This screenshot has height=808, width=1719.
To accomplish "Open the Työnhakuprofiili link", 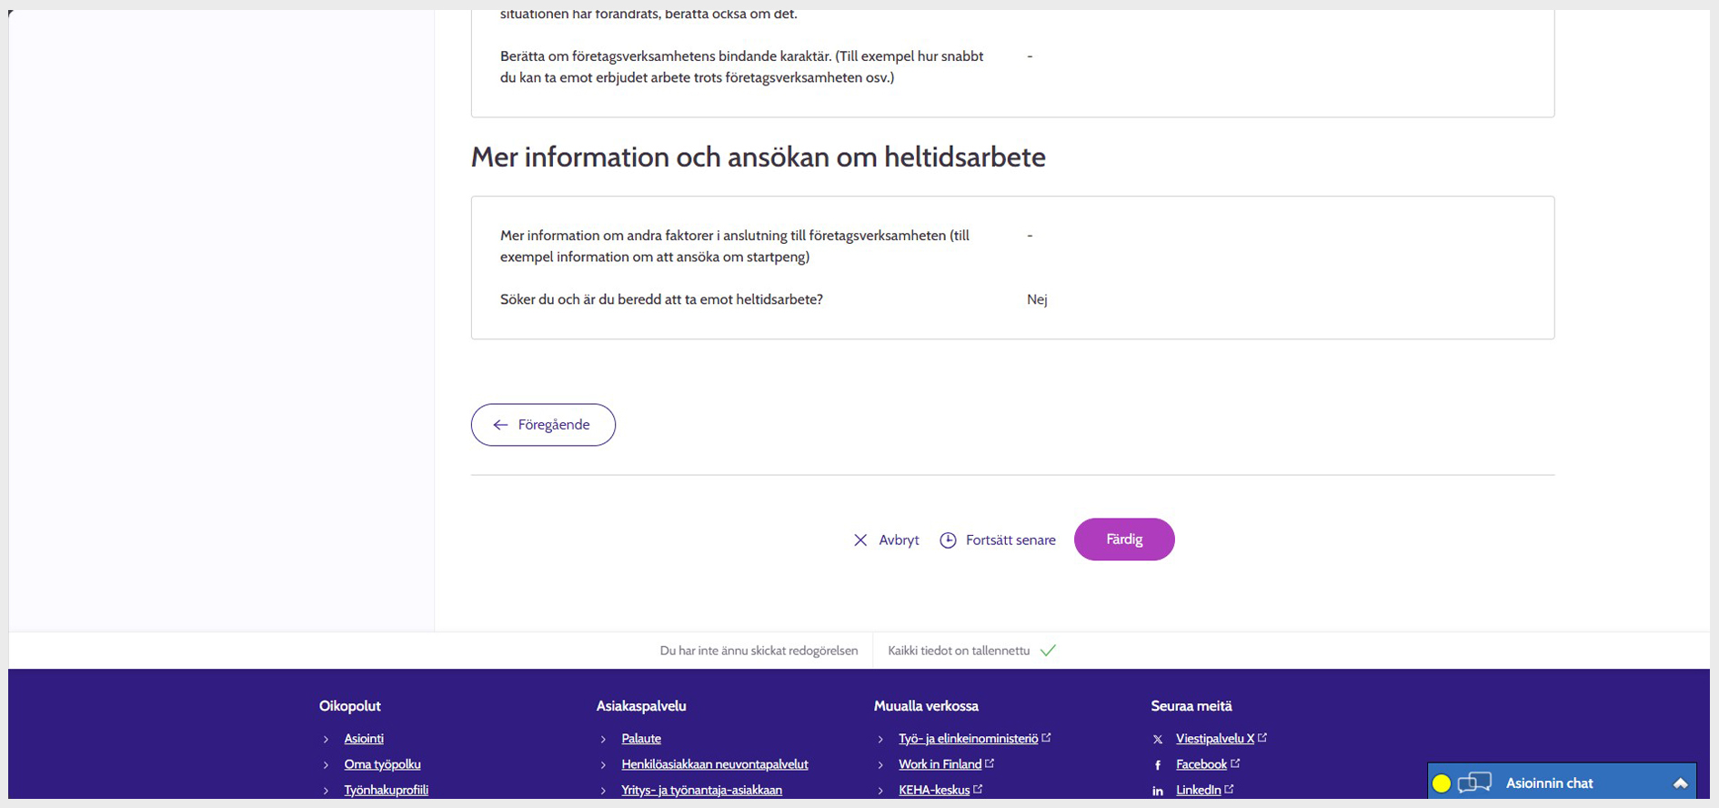I will (386, 790).
